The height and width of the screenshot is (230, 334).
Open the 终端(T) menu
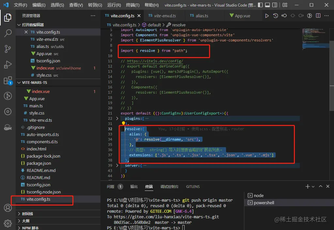(132, 5)
